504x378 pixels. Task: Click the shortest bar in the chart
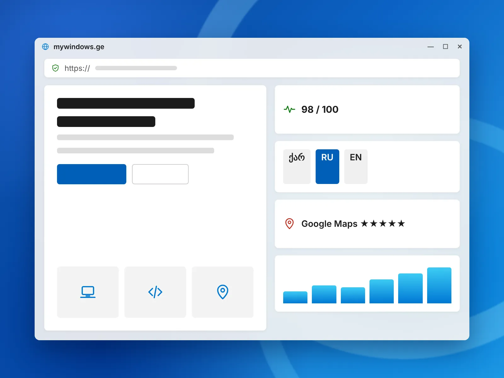tap(295, 297)
